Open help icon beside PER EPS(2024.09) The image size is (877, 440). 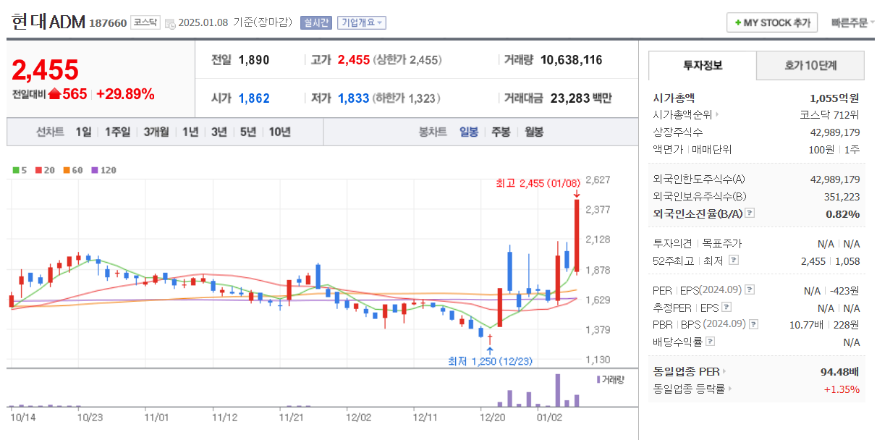[750, 289]
